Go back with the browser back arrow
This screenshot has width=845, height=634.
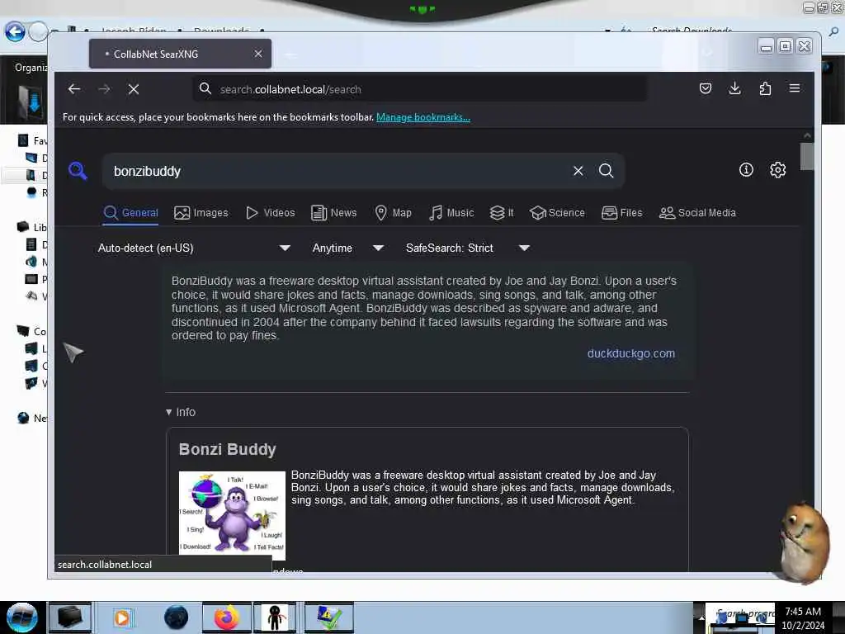[74, 89]
